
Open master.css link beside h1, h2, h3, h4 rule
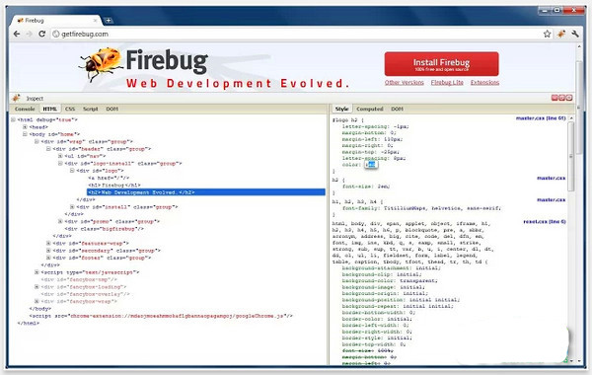552,199
